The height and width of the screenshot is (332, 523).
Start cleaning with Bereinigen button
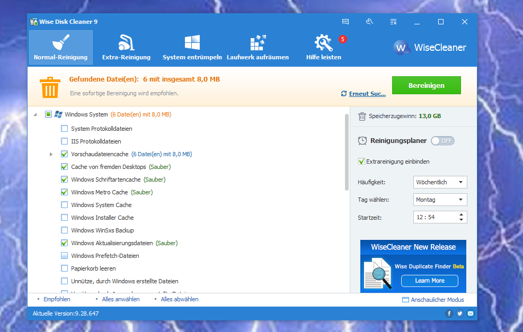point(426,85)
